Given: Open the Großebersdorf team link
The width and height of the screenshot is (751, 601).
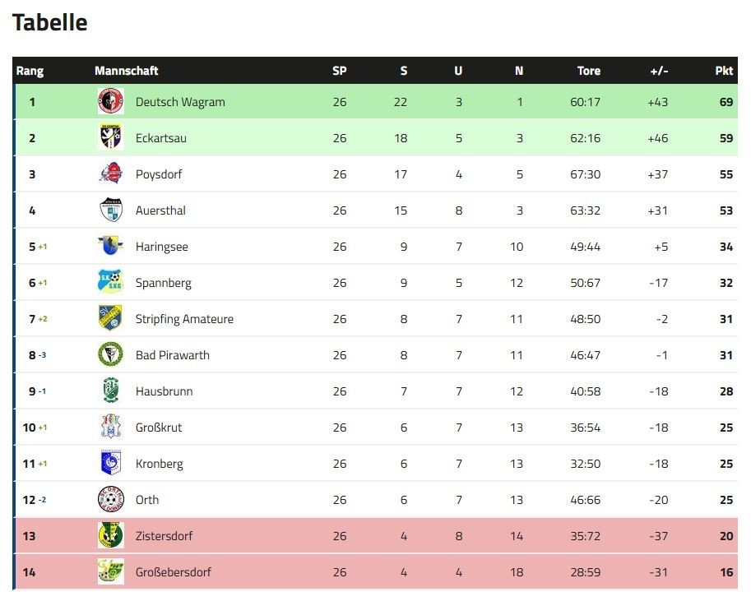Looking at the screenshot, I should point(173,571).
